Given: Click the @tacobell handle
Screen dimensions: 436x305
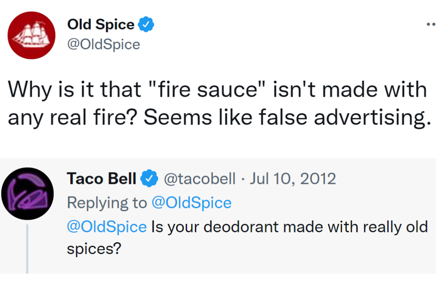Looking at the screenshot, I should click(199, 178).
